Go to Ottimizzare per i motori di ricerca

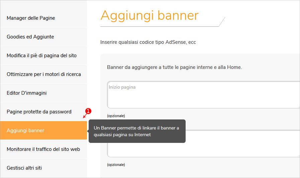coord(43,74)
